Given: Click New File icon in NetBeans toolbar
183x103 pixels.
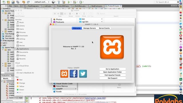Looking at the screenshot, I should (x=4, y=2).
